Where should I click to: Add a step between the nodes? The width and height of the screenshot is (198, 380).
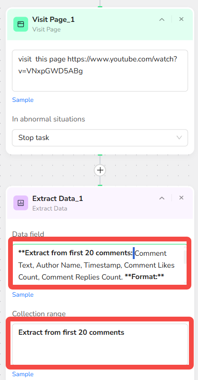(x=100, y=170)
